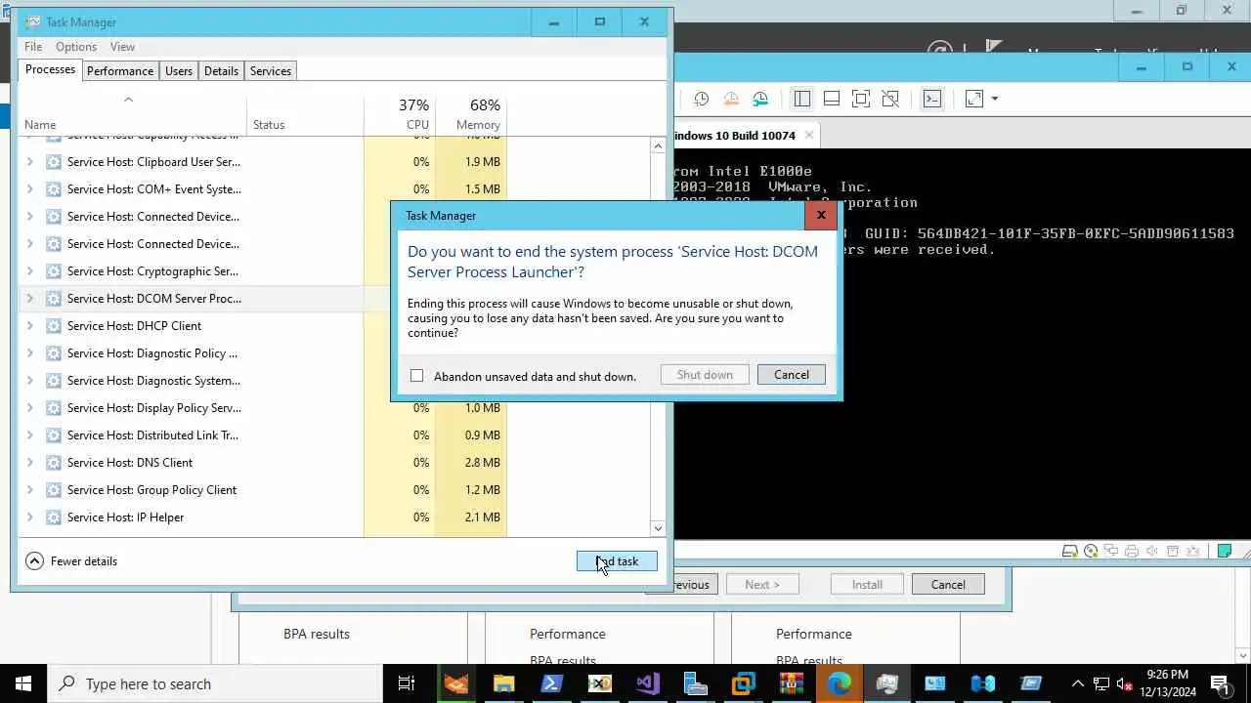Viewport: 1251px width, 703px height.
Task: Toggle VMware library sidebar view icon
Action: coord(801,99)
